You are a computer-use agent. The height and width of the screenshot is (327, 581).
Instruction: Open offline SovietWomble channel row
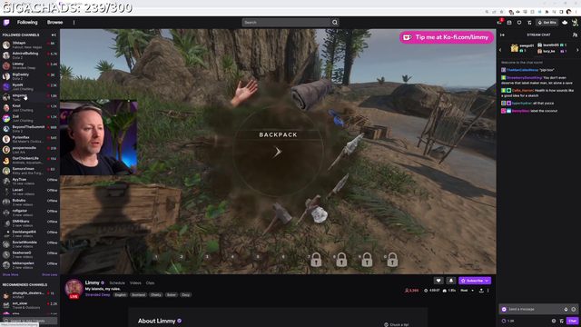tap(30, 244)
